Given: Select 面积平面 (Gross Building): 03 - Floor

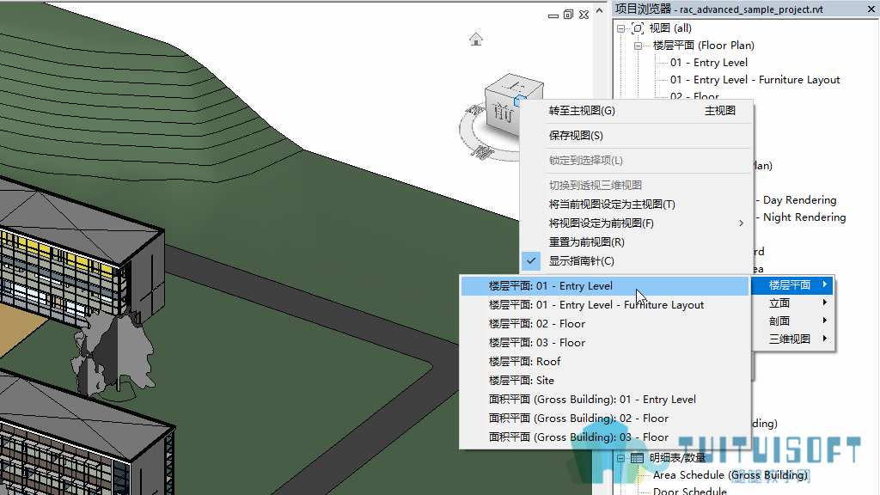Looking at the screenshot, I should 604,437.
